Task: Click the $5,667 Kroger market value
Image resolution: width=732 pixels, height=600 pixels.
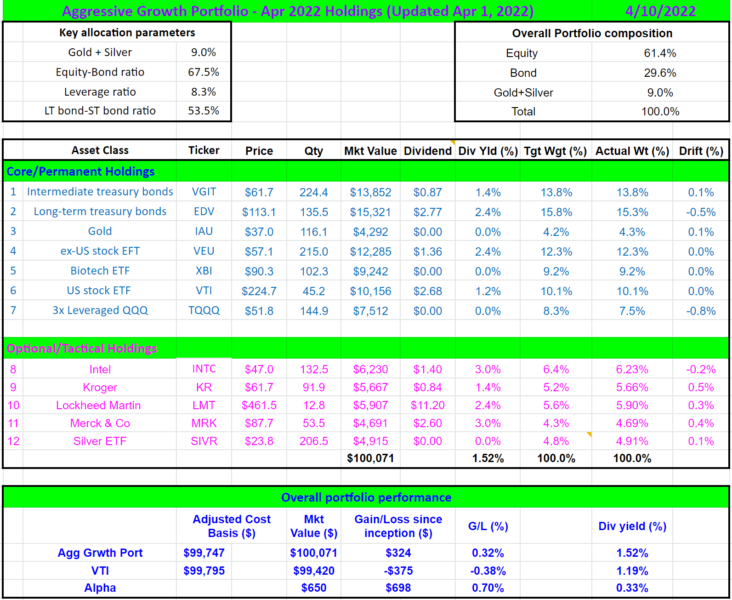Action: [x=370, y=388]
